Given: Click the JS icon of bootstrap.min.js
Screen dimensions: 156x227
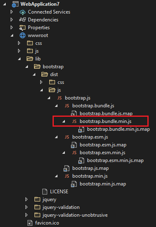Looking at the screenshot, I should [x=67, y=176].
